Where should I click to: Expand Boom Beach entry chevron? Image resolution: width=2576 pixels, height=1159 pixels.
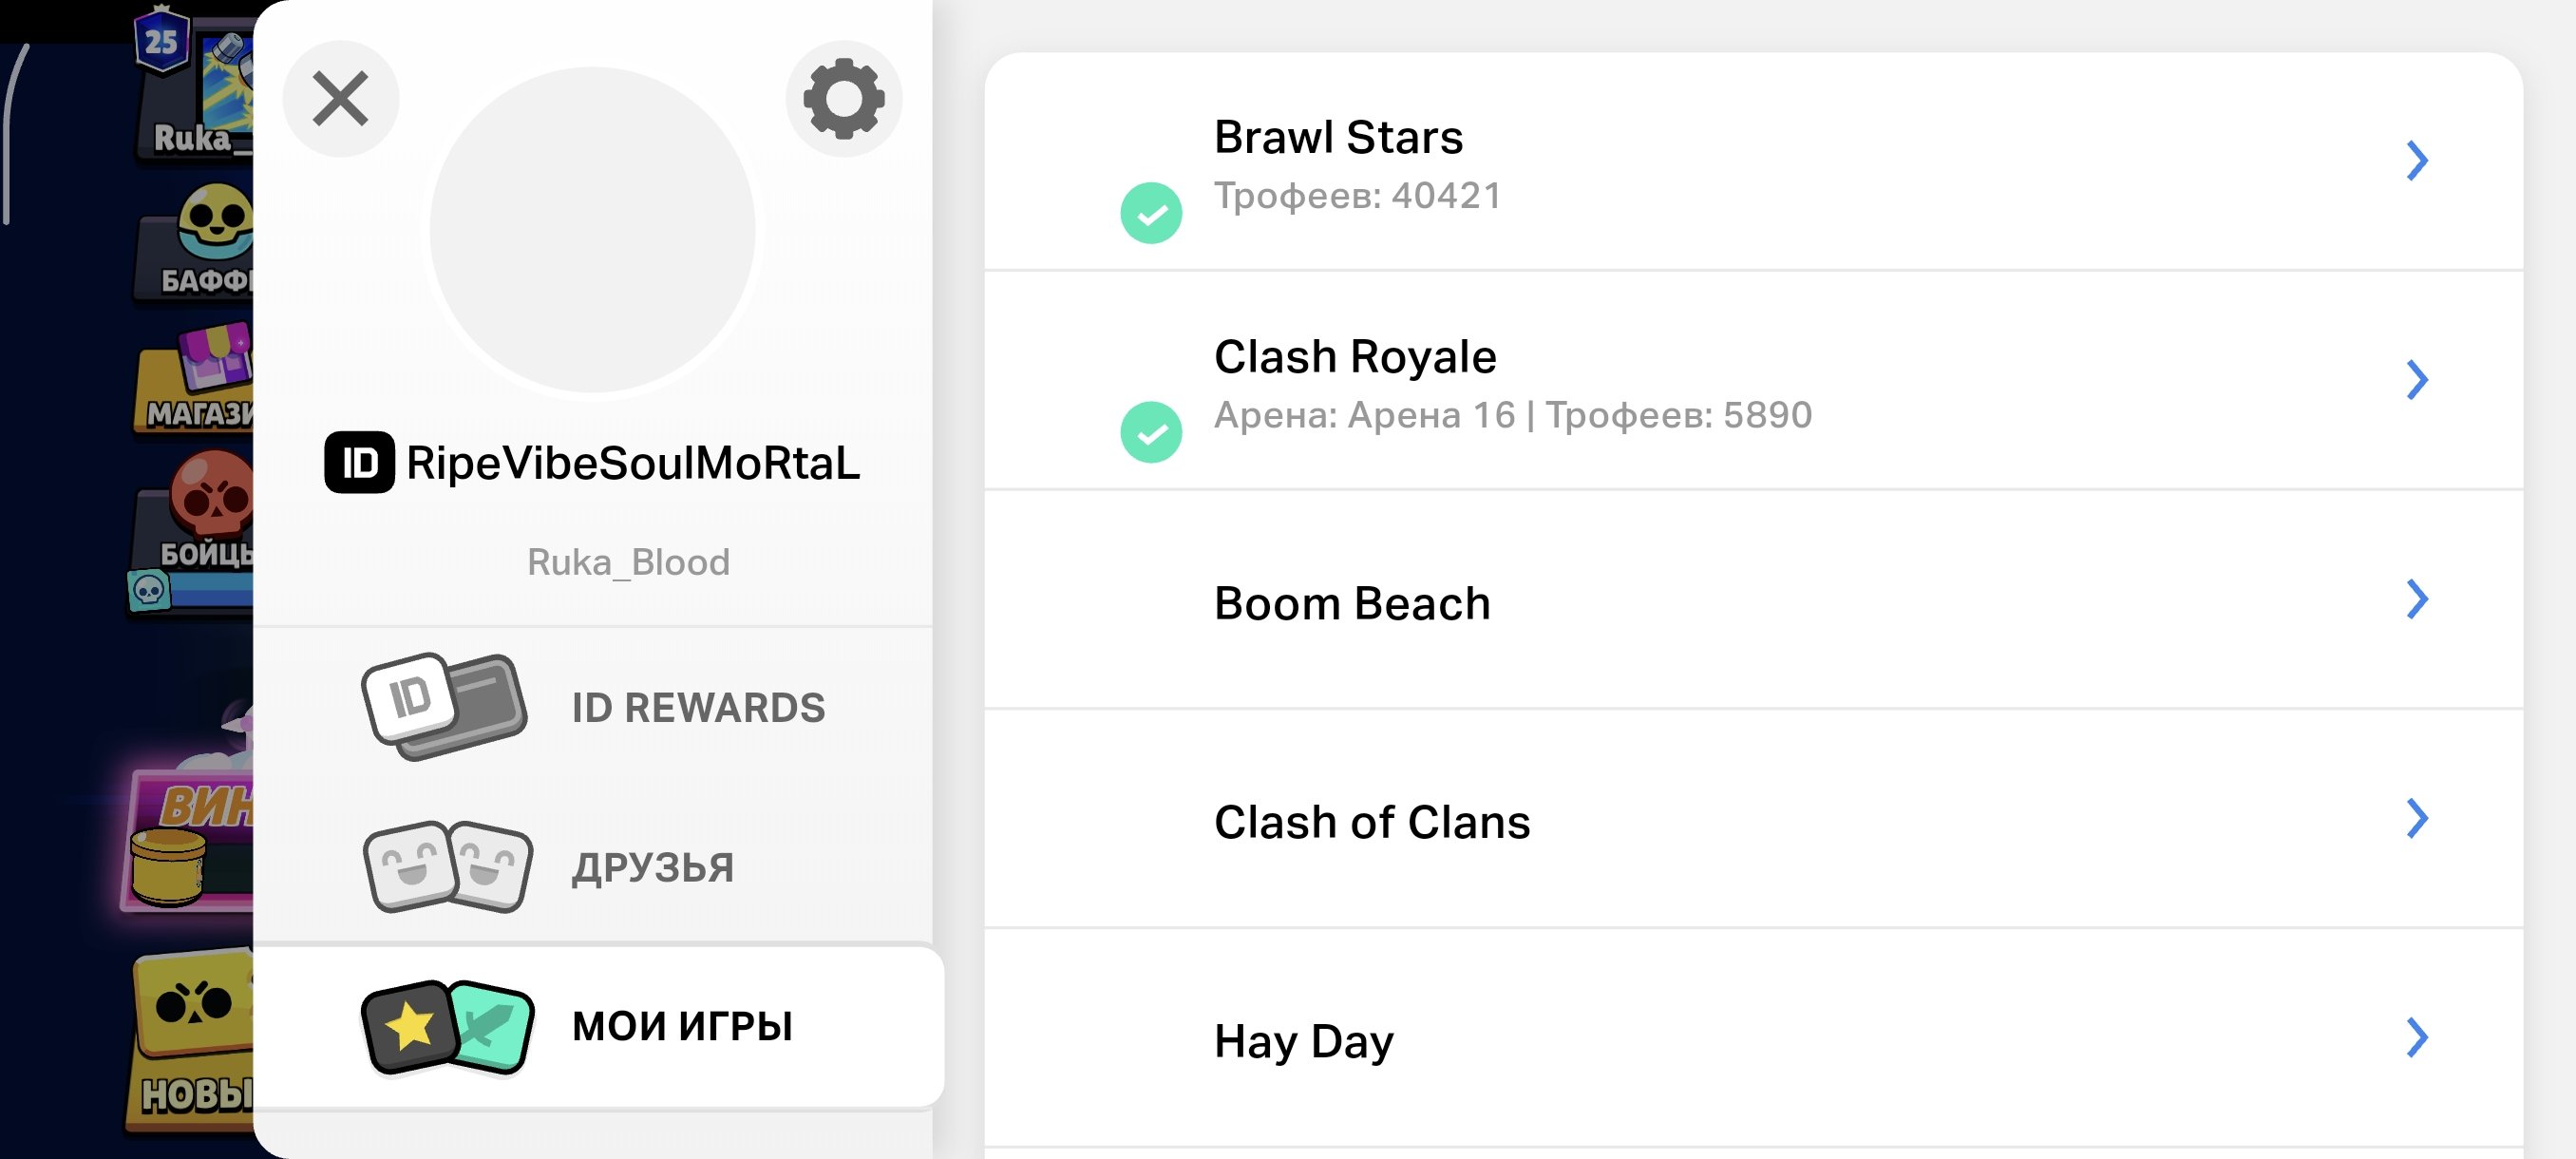click(2417, 599)
